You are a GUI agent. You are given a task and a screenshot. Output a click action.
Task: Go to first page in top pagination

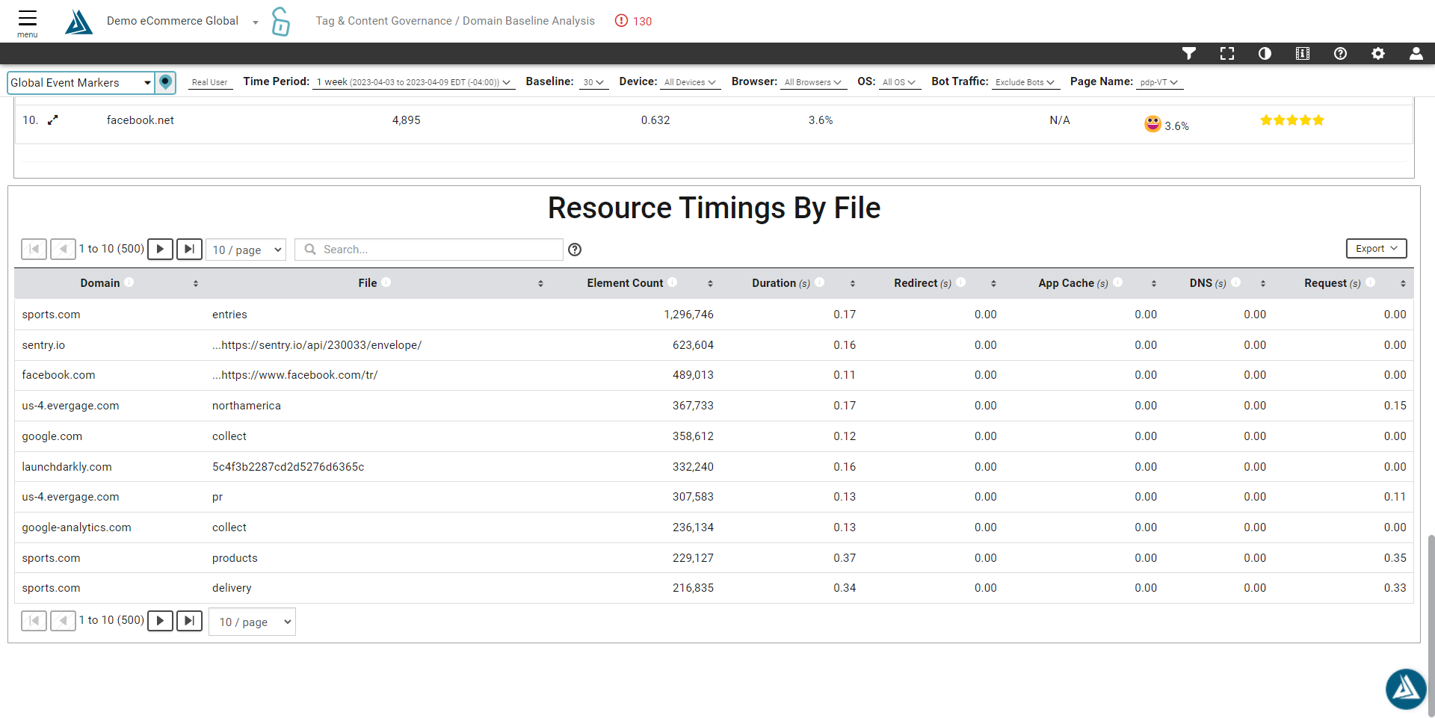click(x=34, y=249)
